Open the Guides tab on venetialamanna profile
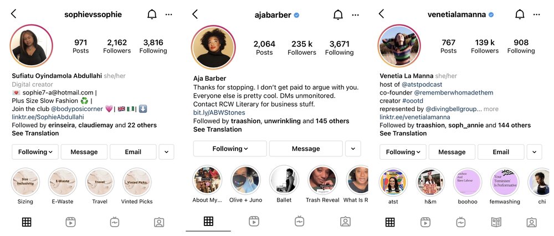Screen dimensions: 554x236 tap(496, 222)
